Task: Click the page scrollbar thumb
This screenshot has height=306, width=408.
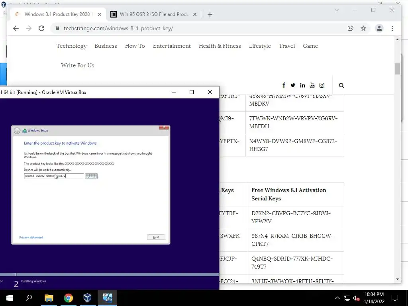Action: click(397, 69)
